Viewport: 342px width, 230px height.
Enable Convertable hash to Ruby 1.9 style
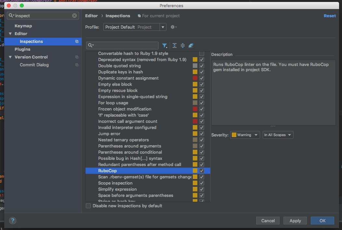pos(202,54)
